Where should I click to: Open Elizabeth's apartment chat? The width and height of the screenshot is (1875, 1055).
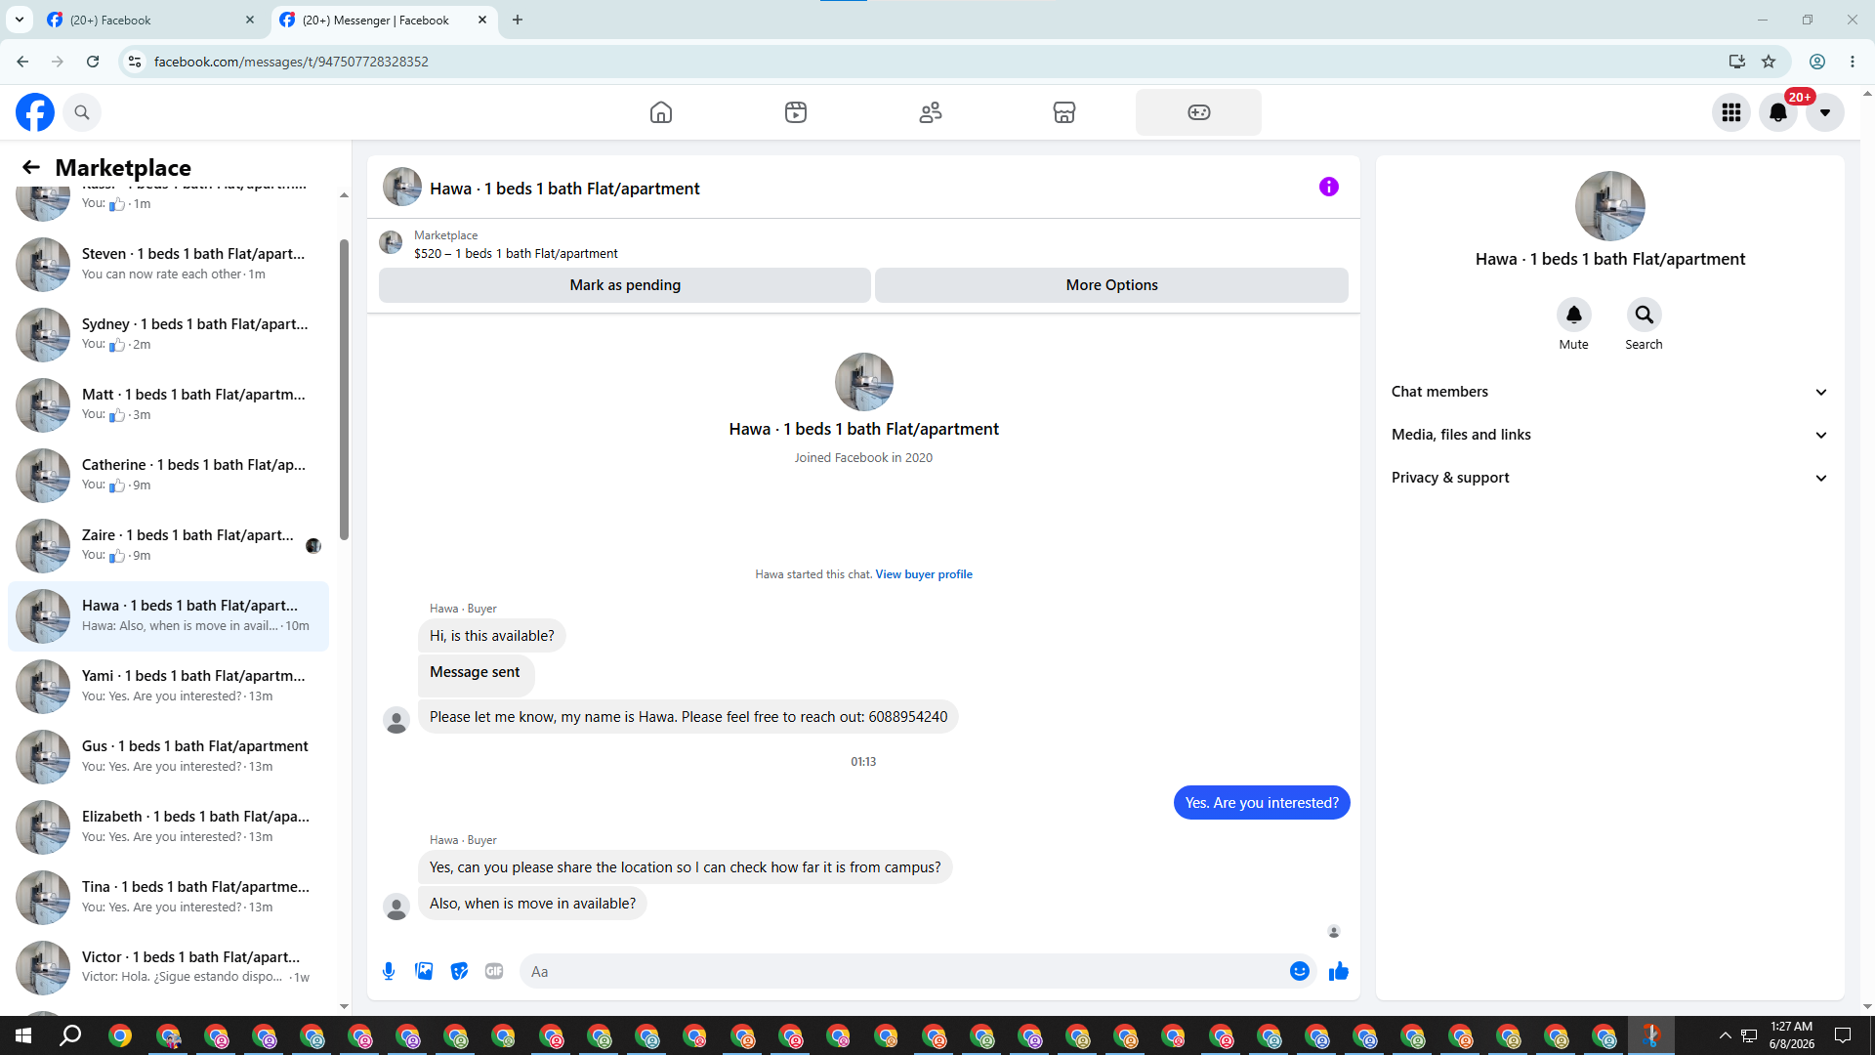[x=168, y=826]
